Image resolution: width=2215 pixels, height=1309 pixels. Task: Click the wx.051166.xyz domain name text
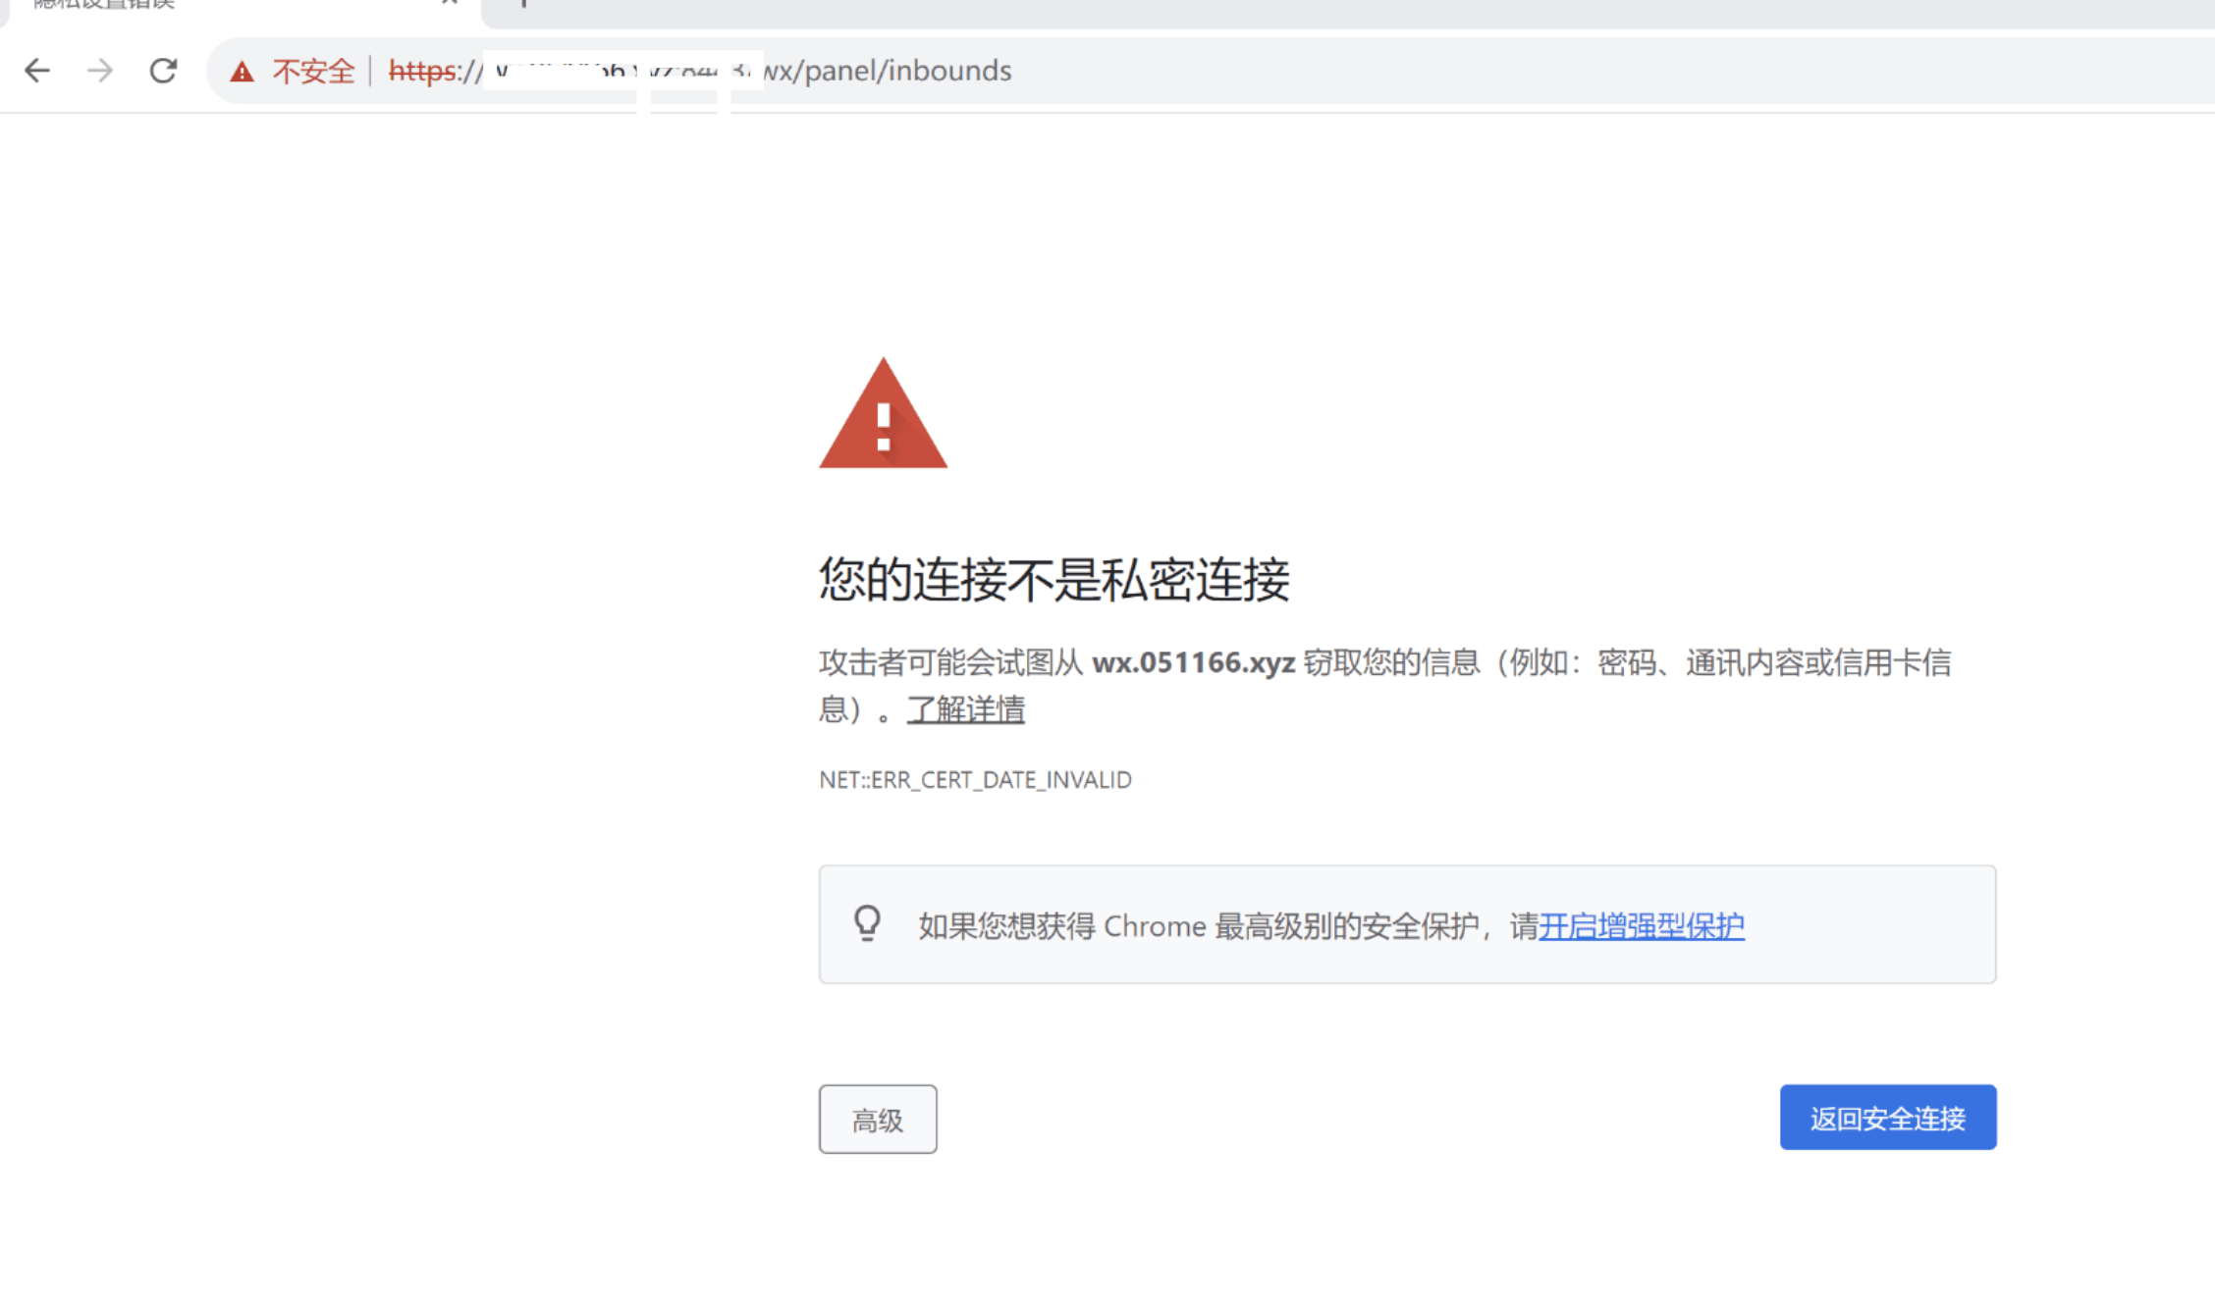tap(1193, 662)
